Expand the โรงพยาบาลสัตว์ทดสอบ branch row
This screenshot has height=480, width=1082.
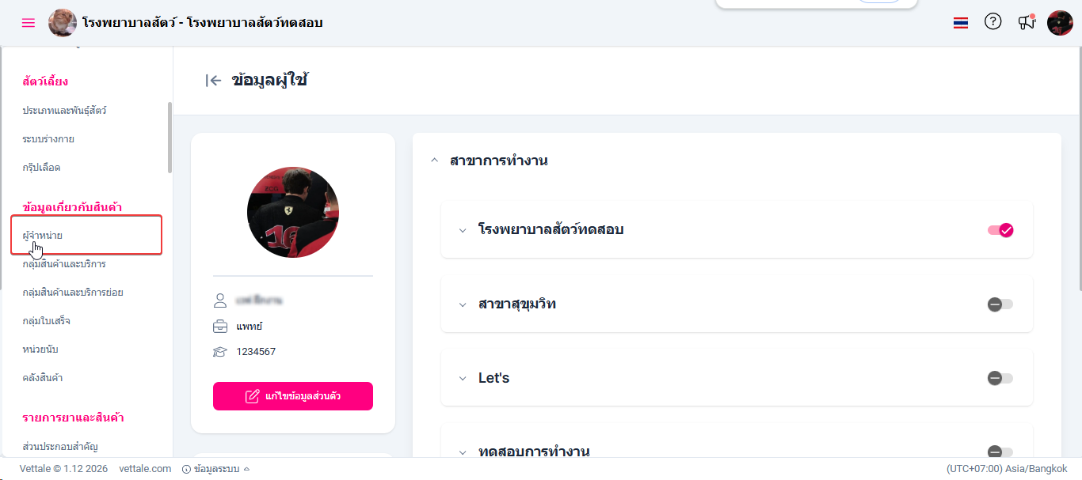[x=463, y=230]
